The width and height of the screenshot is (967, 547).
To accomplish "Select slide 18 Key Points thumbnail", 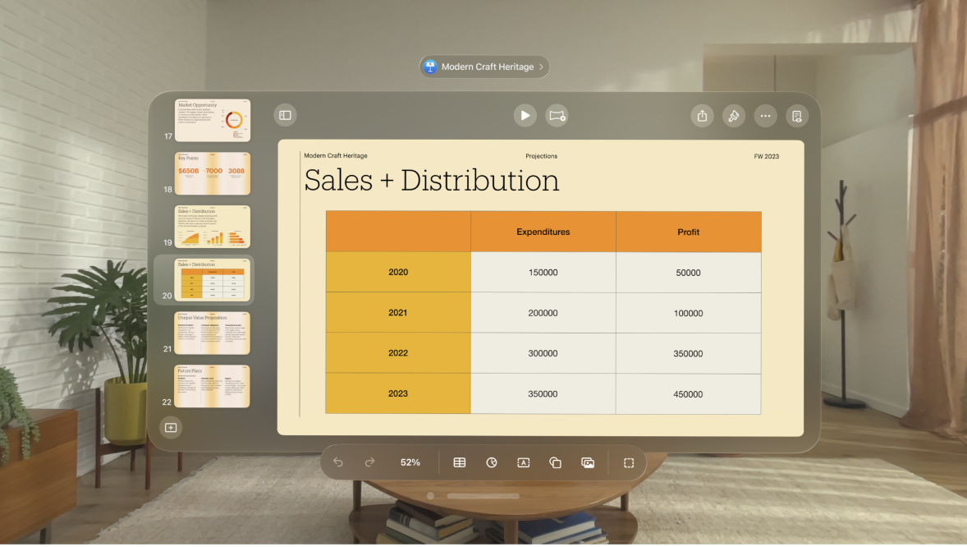I will tap(213, 173).
